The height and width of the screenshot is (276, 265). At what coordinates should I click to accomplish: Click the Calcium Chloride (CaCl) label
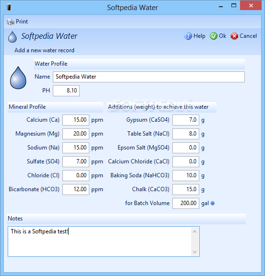pos(139,161)
